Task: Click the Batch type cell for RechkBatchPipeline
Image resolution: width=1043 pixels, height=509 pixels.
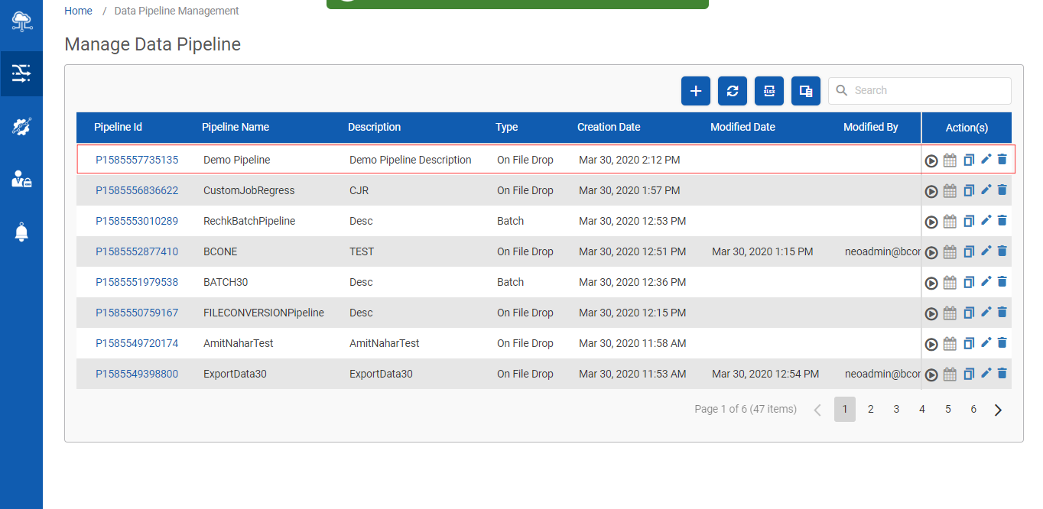Action: pyautogui.click(x=511, y=221)
